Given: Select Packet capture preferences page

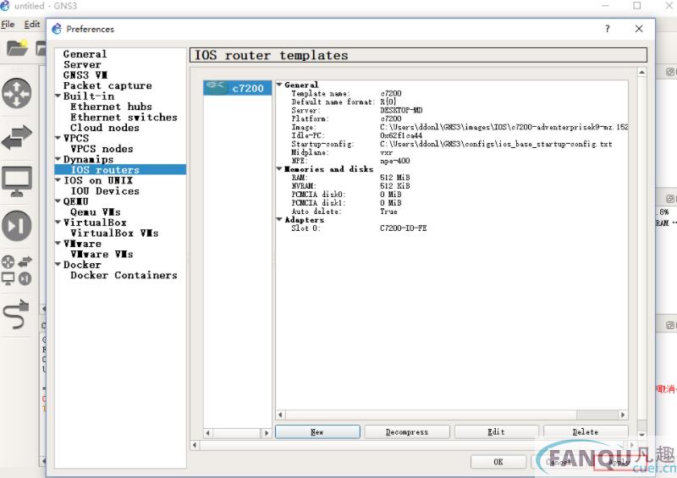Looking at the screenshot, I should pyautogui.click(x=107, y=85).
